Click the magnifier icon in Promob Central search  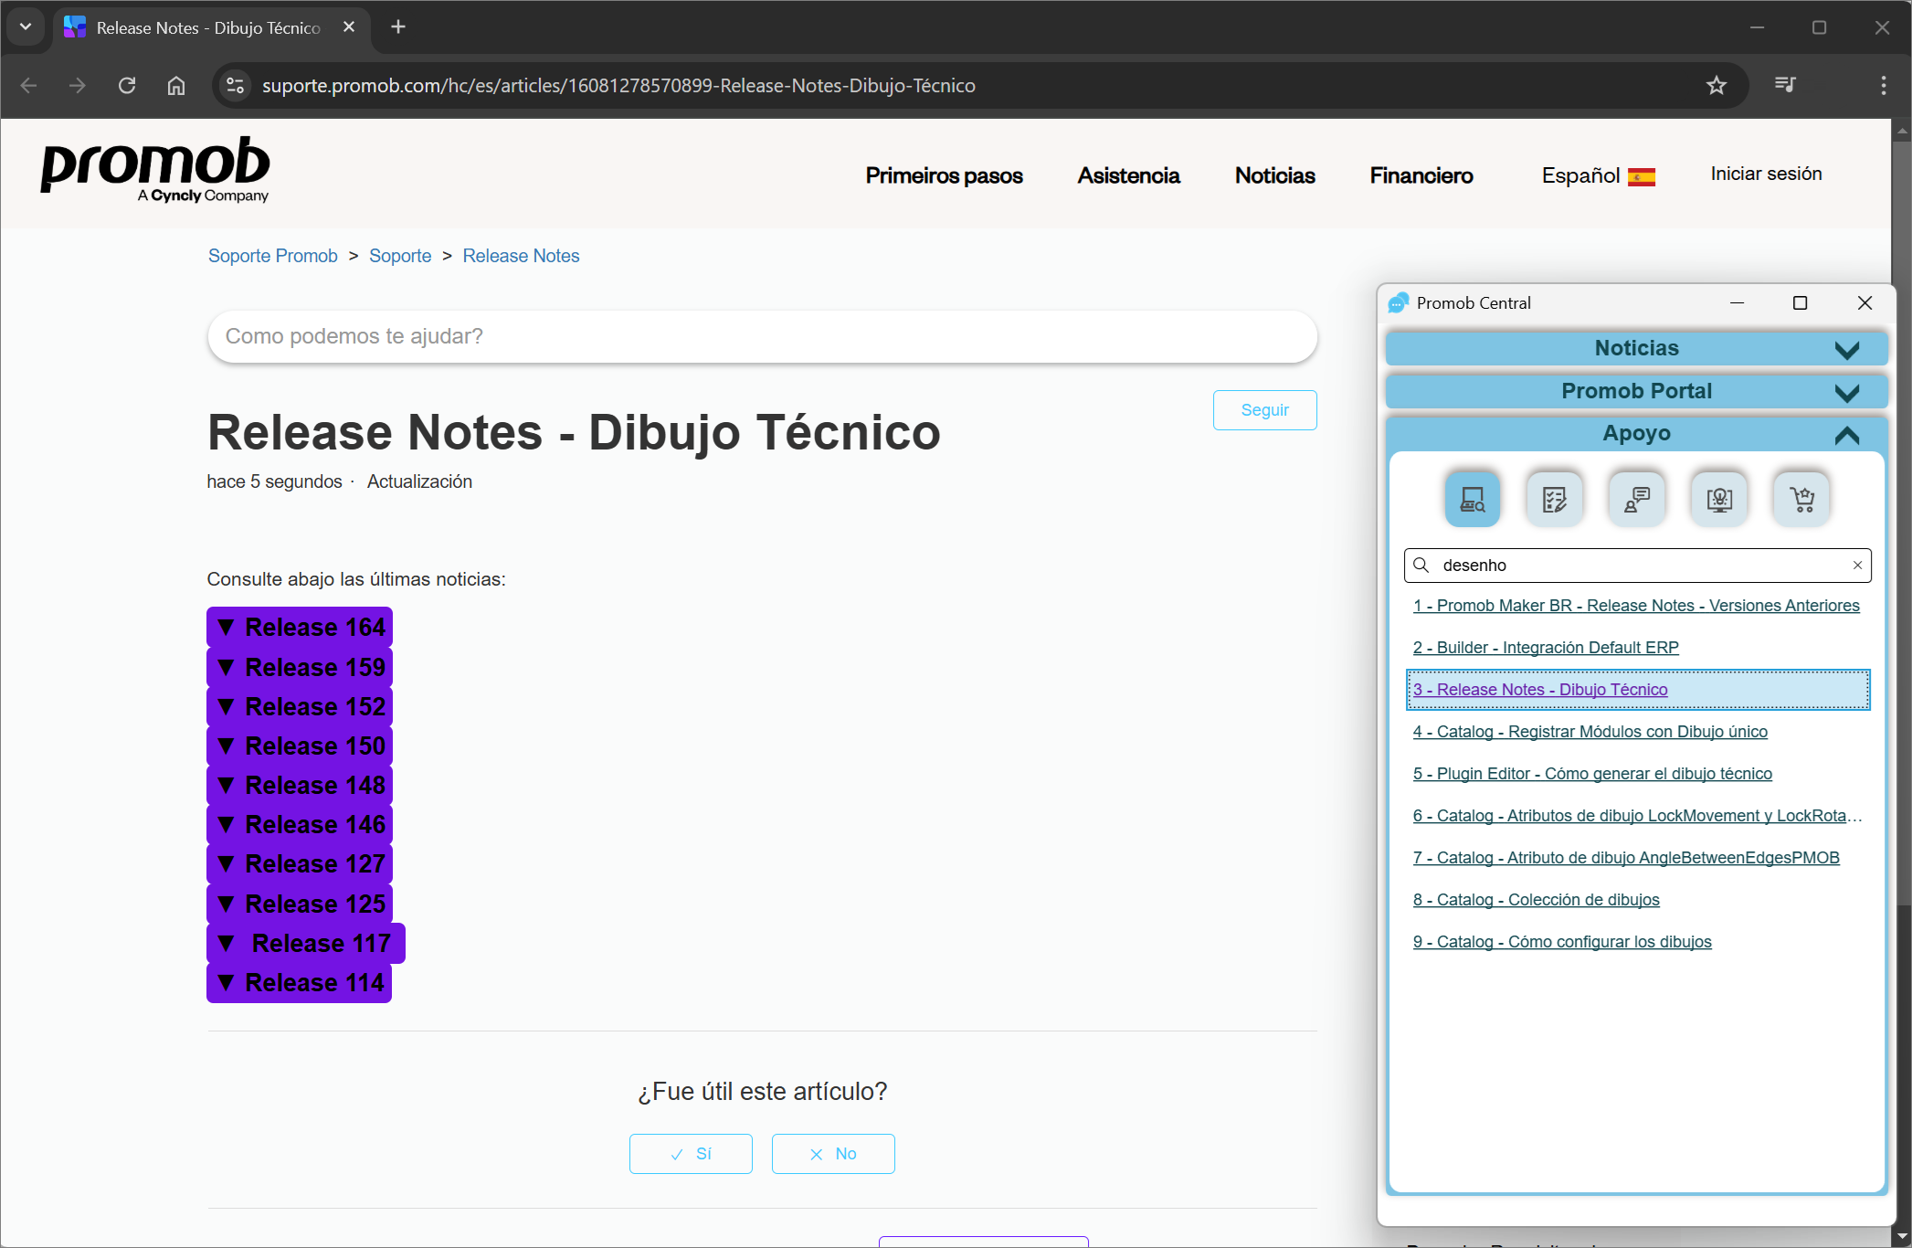(1421, 566)
